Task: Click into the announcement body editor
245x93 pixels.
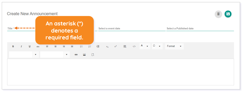Action: pyautogui.click(x=120, y=72)
